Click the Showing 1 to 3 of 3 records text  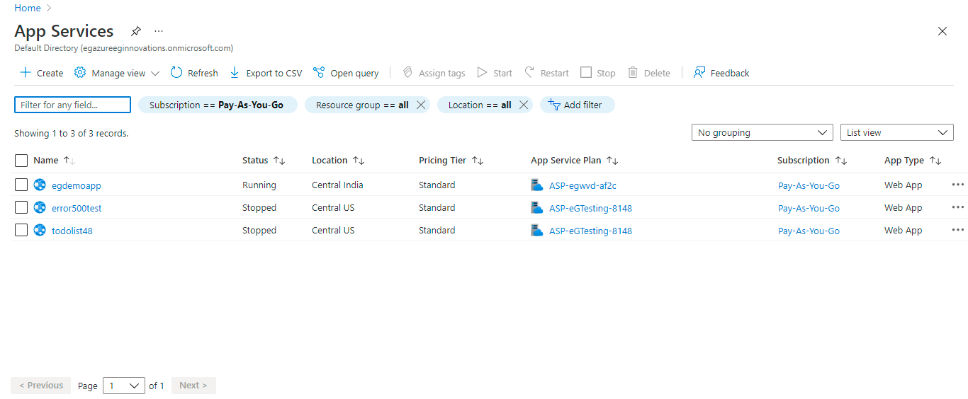coord(72,133)
